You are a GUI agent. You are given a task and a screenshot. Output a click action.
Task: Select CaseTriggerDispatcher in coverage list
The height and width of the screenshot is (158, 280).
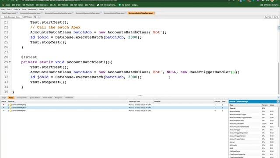pyautogui.click(x=238, y=154)
